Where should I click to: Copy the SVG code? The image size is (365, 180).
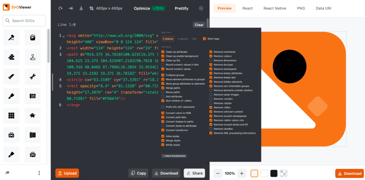tap(138, 173)
